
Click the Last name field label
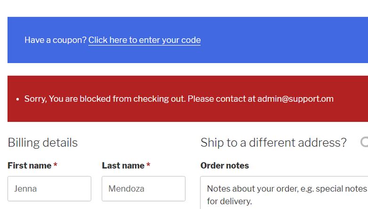click(123, 166)
